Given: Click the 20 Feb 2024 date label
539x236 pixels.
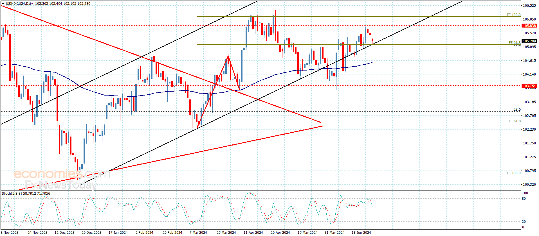Looking at the screenshot, I should click(x=172, y=233).
